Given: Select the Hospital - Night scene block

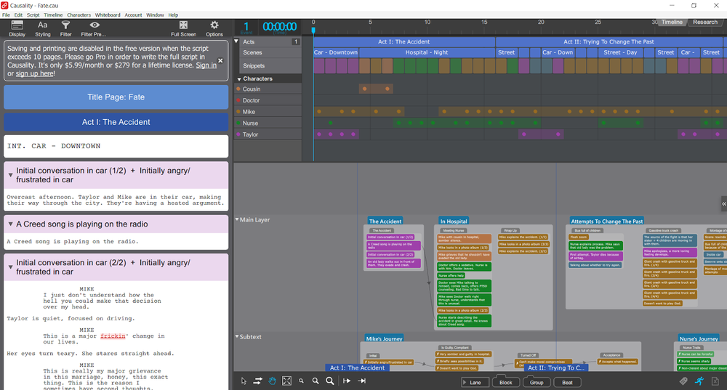Looking at the screenshot, I should [x=427, y=52].
